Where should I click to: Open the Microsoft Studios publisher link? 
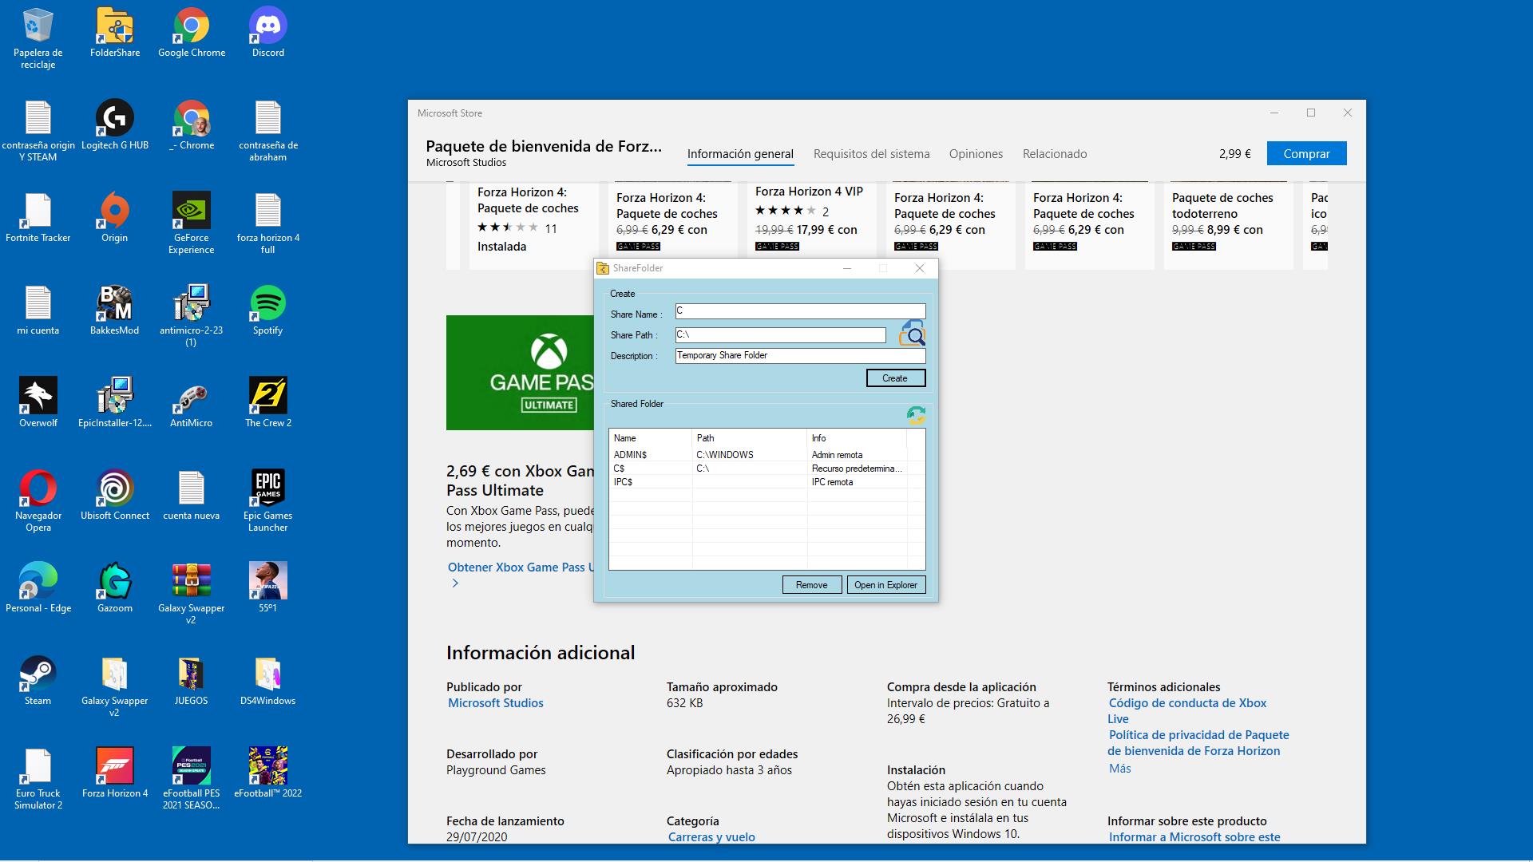(495, 703)
